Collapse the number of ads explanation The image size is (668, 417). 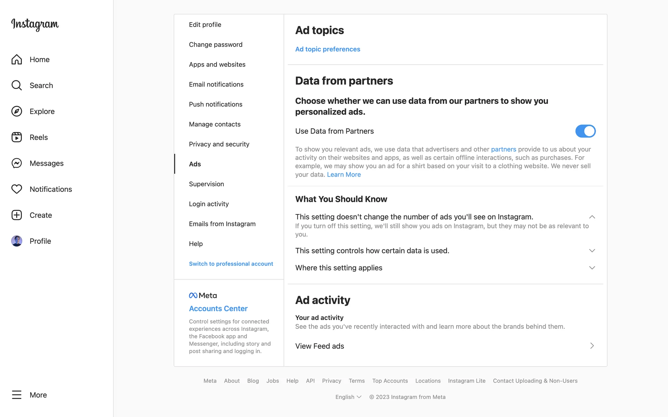click(x=592, y=217)
